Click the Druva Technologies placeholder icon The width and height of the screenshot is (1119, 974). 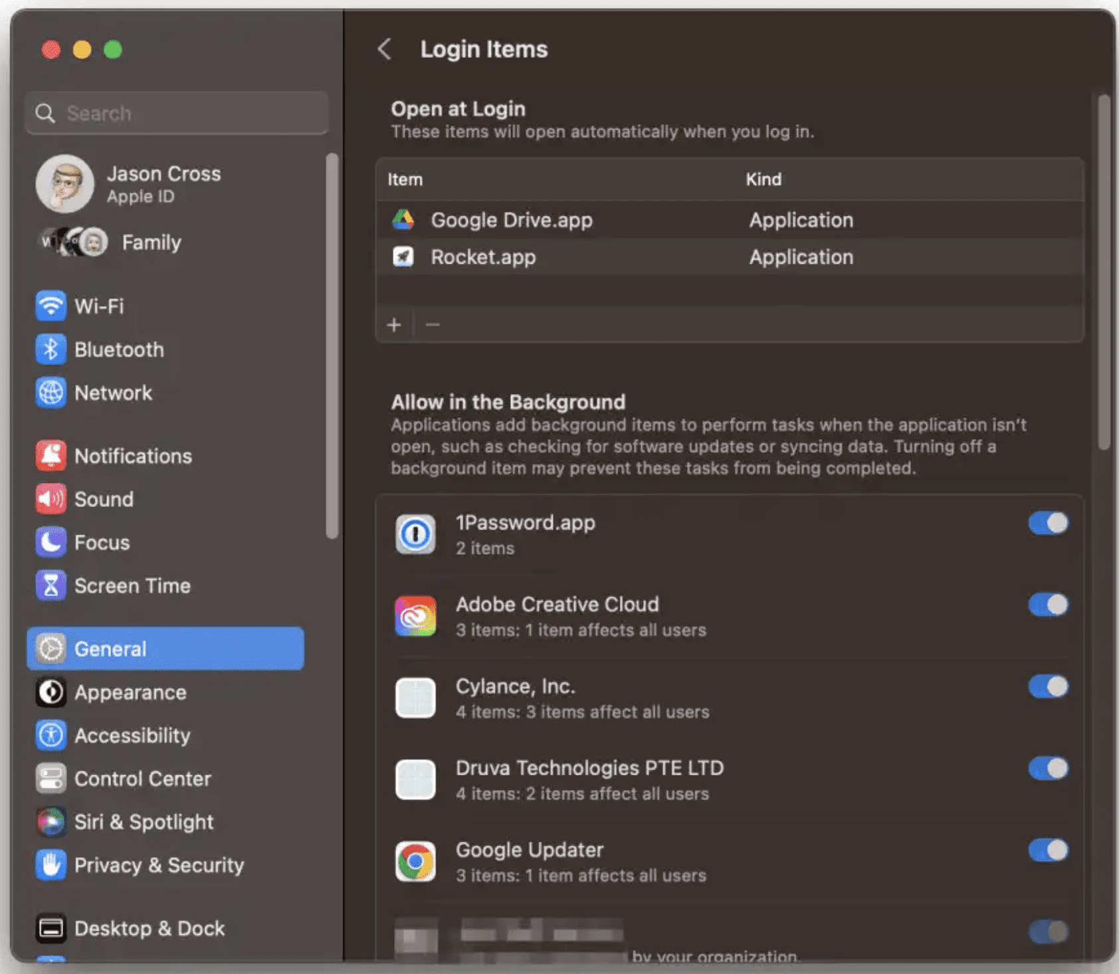pyautogui.click(x=415, y=779)
